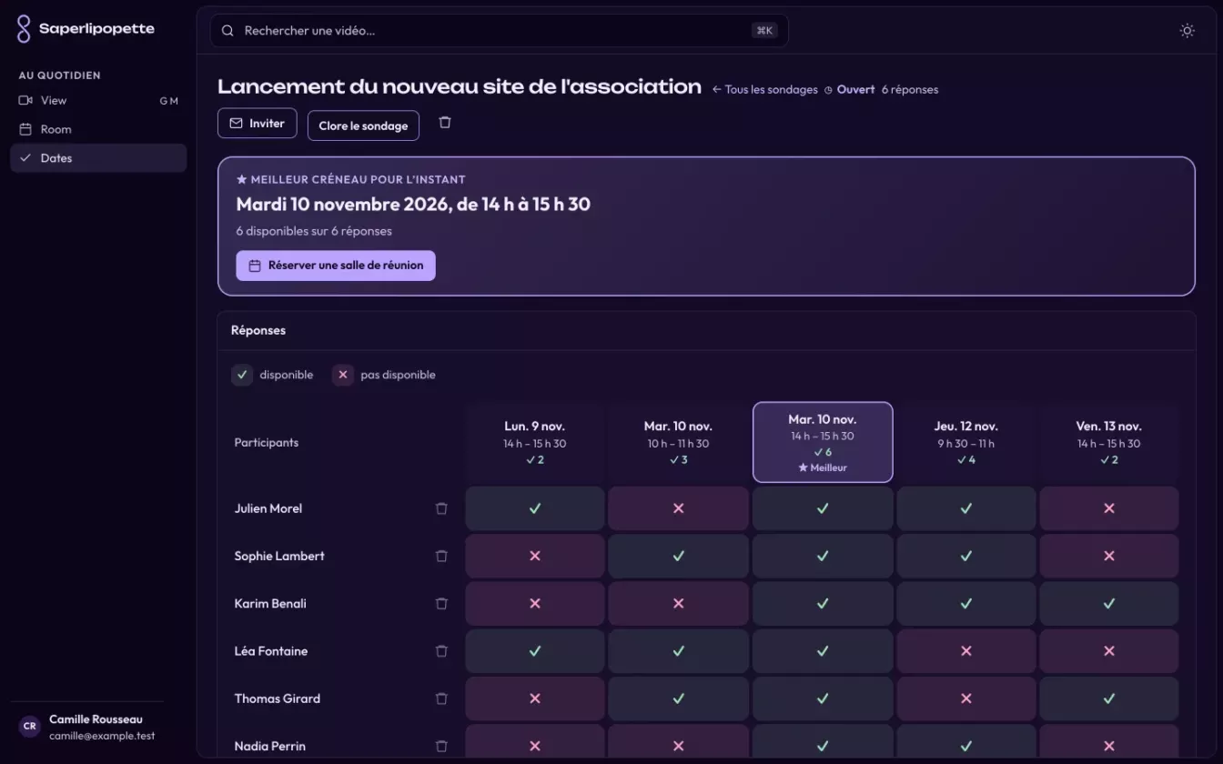Go back via Tous les sondages link
This screenshot has width=1223, height=764.
click(x=764, y=89)
